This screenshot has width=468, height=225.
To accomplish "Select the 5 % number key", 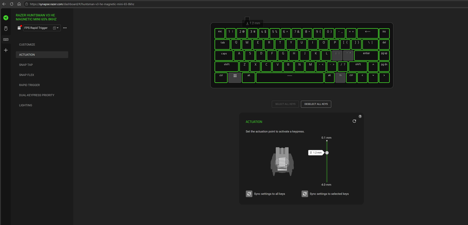I will pos(274,33).
